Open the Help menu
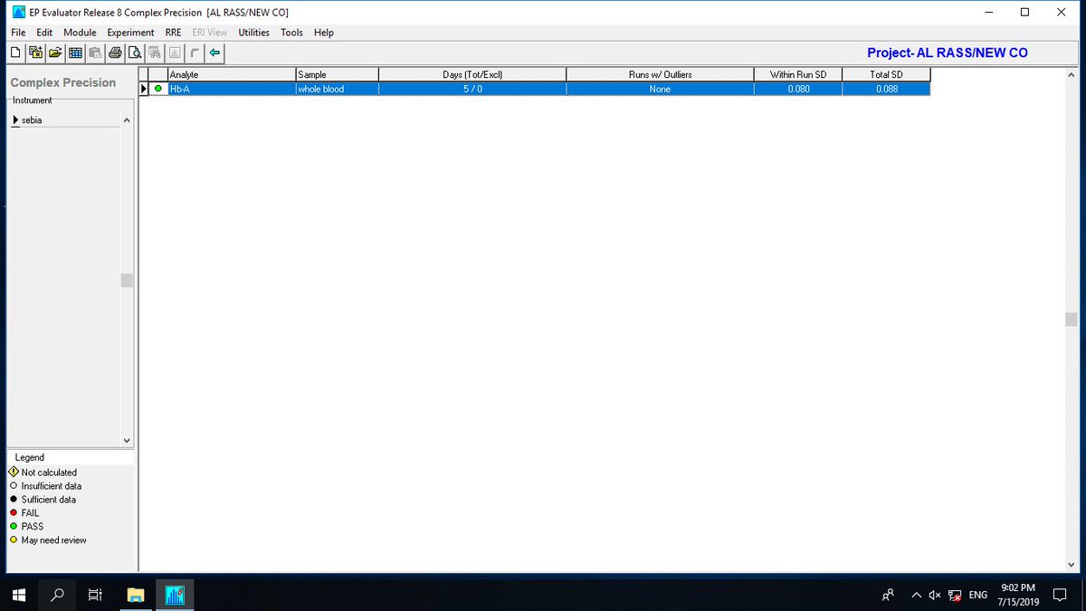Image resolution: width=1086 pixels, height=611 pixels. (x=324, y=32)
